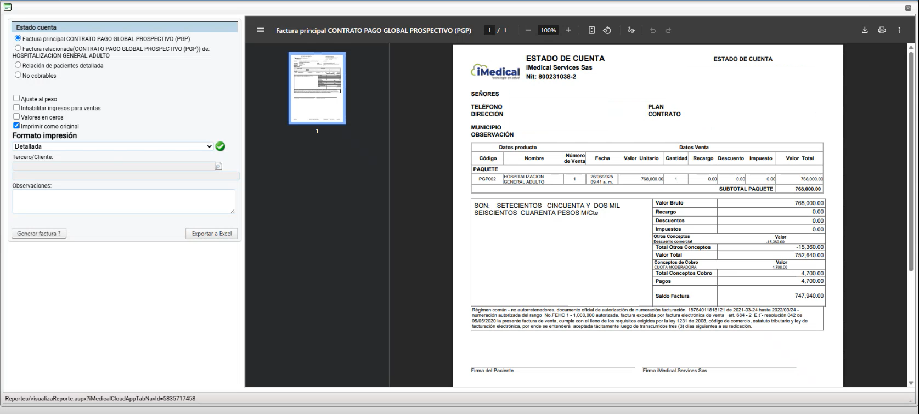Screen dimensions: 919x414
Task: Click the green app icon in title bar
Action: point(8,7)
